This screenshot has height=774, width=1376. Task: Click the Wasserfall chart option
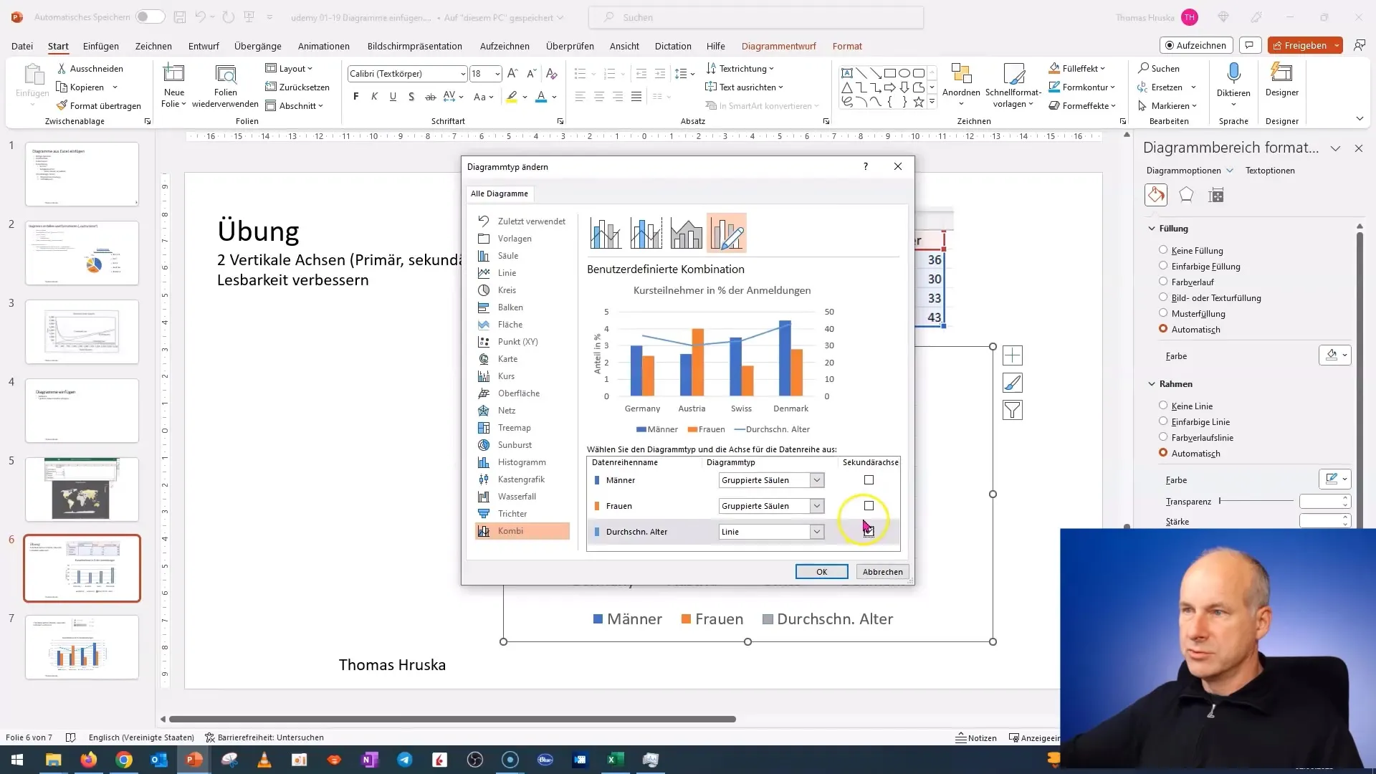click(x=517, y=495)
